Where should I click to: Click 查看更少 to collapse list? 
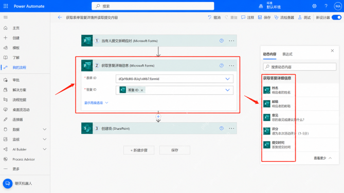(322, 158)
